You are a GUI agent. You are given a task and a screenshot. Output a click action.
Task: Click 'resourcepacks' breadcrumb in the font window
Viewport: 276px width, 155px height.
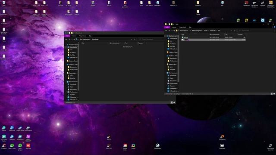[184, 31]
